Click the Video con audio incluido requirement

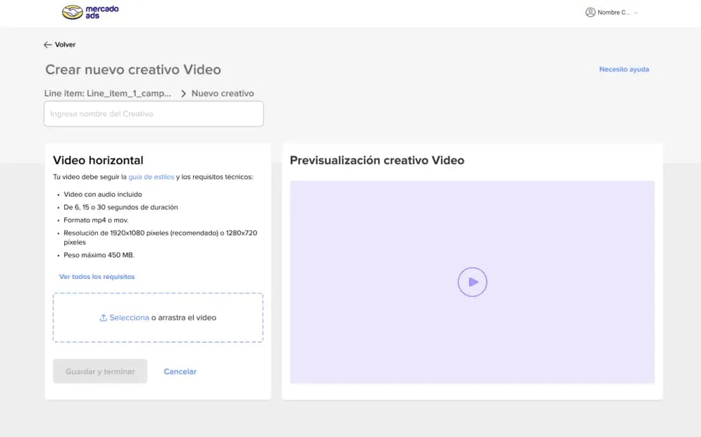(103, 194)
